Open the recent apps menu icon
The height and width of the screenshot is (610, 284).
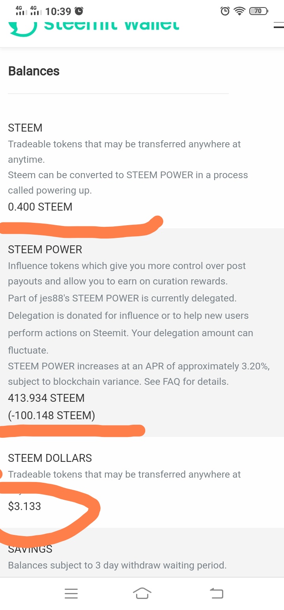tap(71, 593)
